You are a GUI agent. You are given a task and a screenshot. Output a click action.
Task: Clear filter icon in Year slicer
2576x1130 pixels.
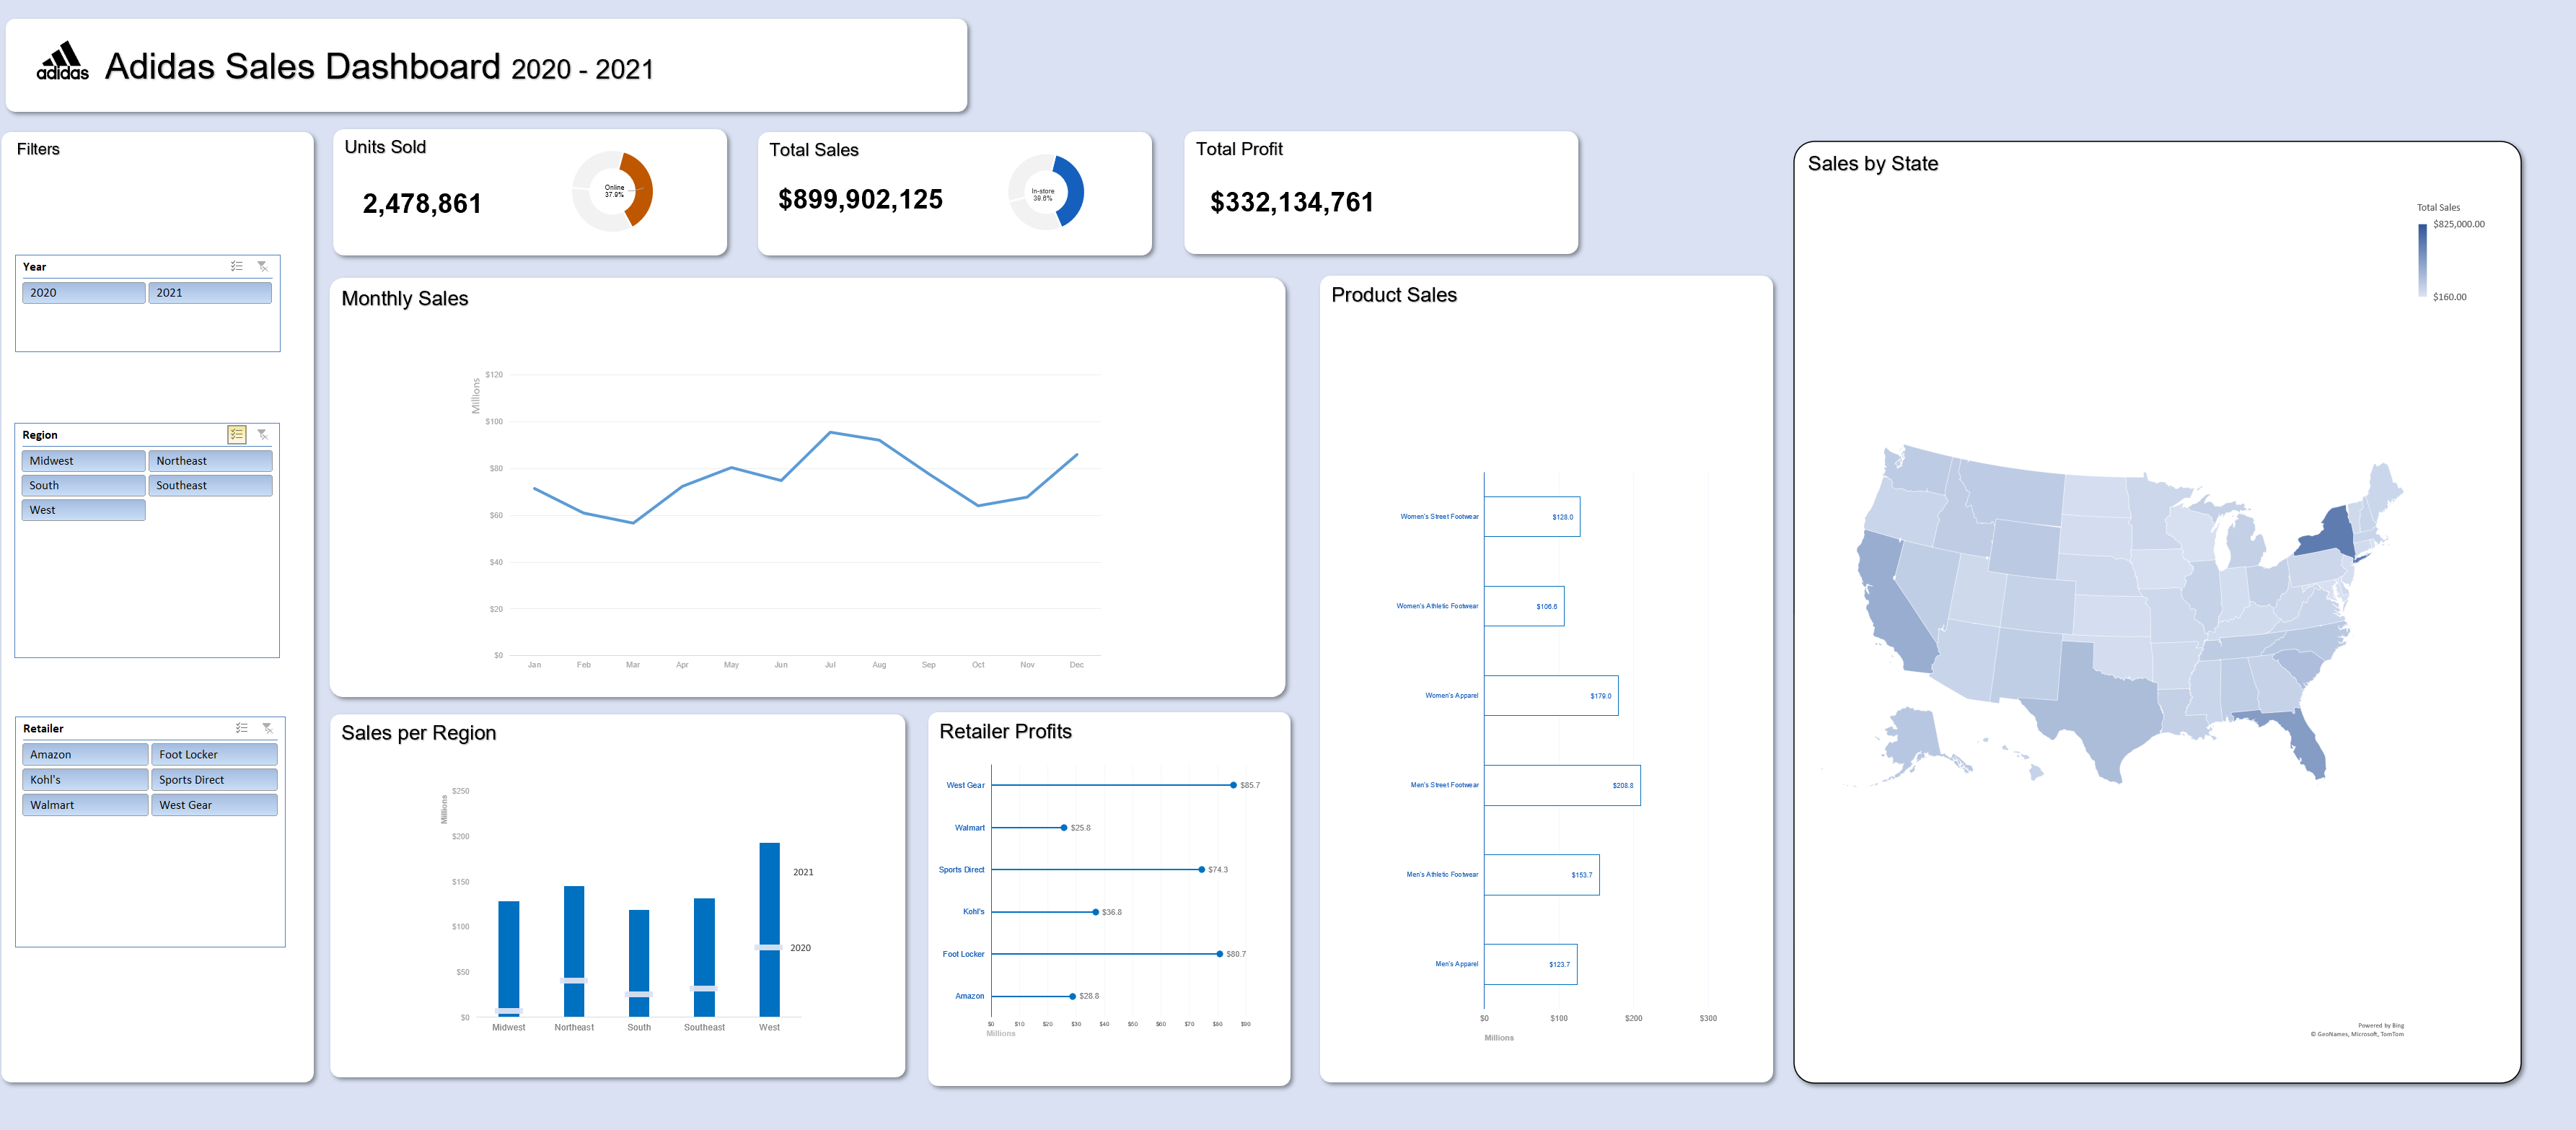click(262, 266)
